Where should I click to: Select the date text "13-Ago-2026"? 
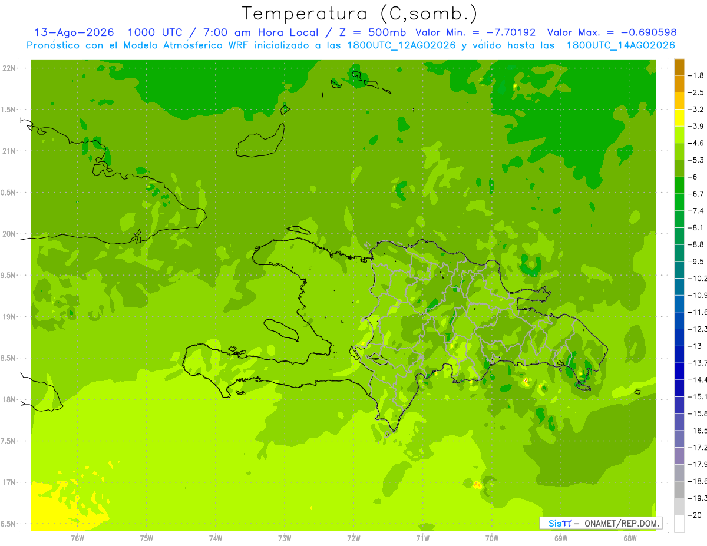(74, 32)
